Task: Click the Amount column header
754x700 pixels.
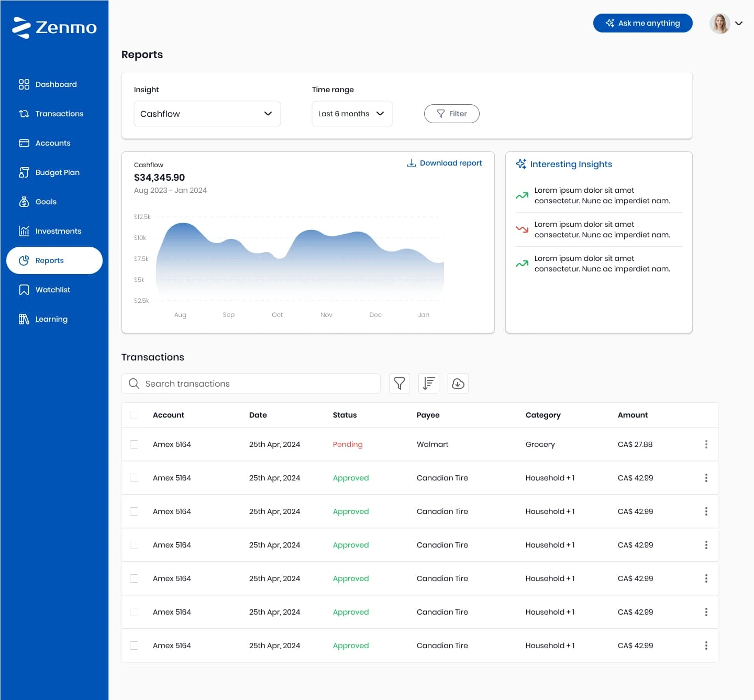Action: coord(633,415)
